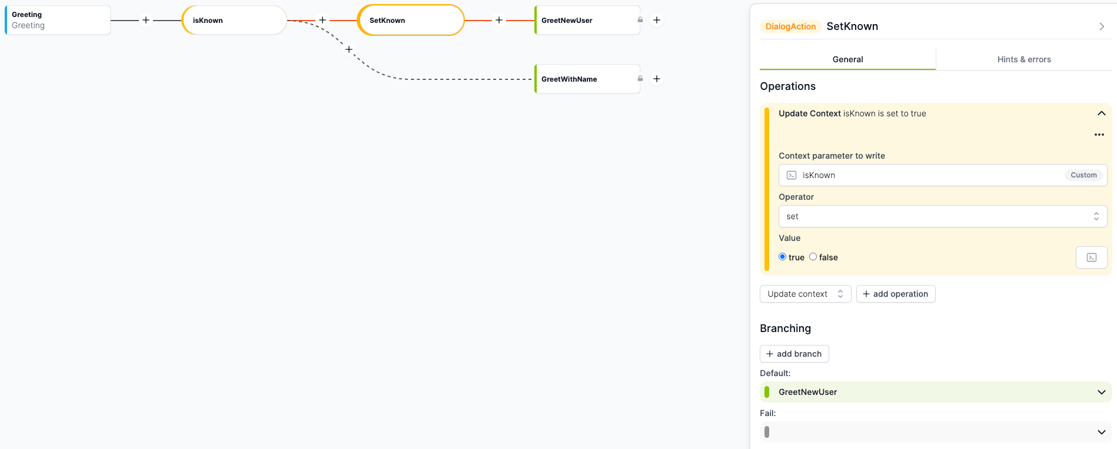The image size is (1117, 449).
Task: Click plus icon between isKnown and SetKnown
Action: (x=323, y=20)
